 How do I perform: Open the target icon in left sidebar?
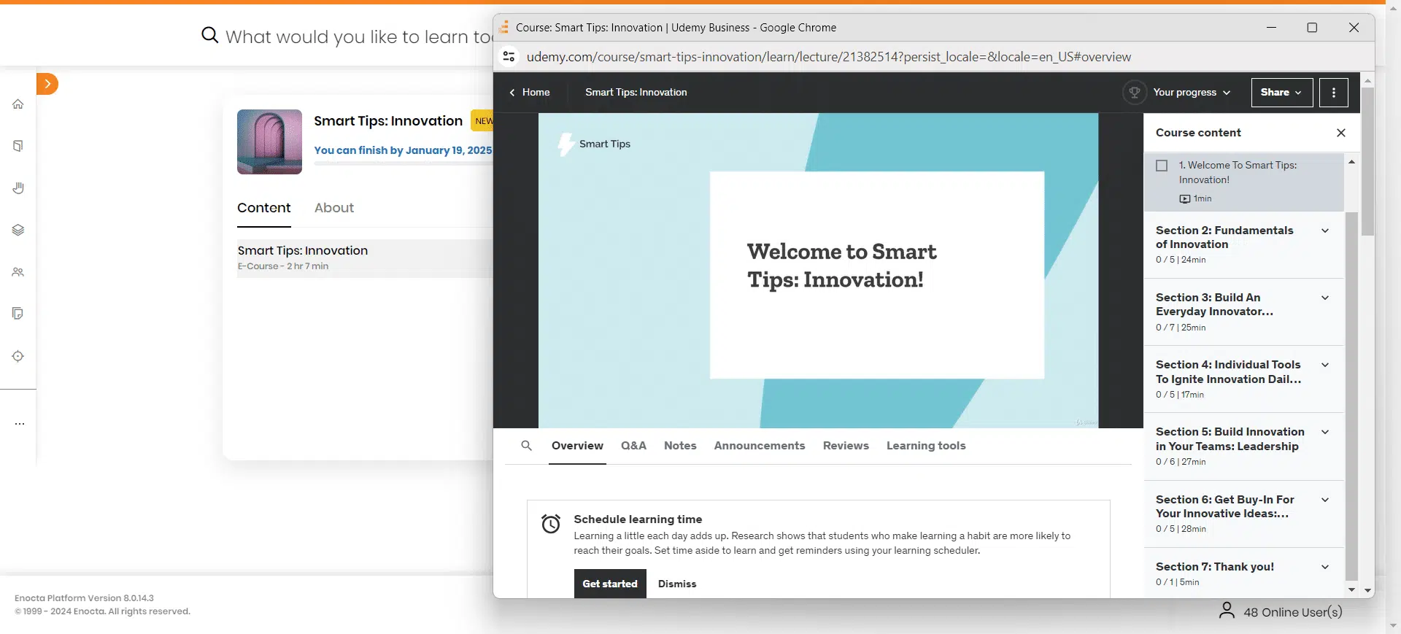click(x=18, y=356)
